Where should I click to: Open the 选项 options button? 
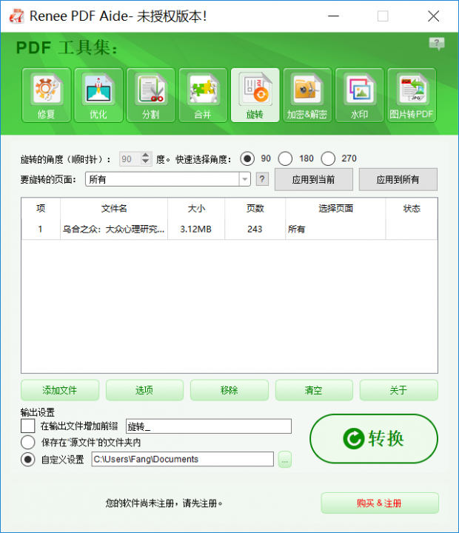144,390
